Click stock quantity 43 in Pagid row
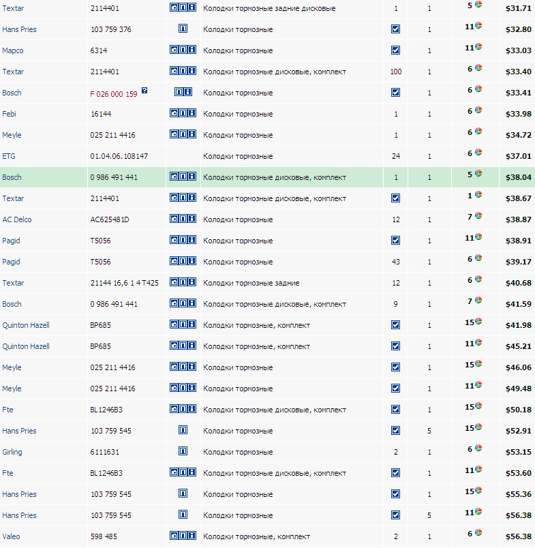Screen dimensions: 535x548 pyautogui.click(x=395, y=262)
